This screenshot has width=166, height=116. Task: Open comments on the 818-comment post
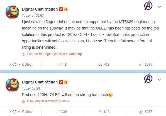[100, 112]
